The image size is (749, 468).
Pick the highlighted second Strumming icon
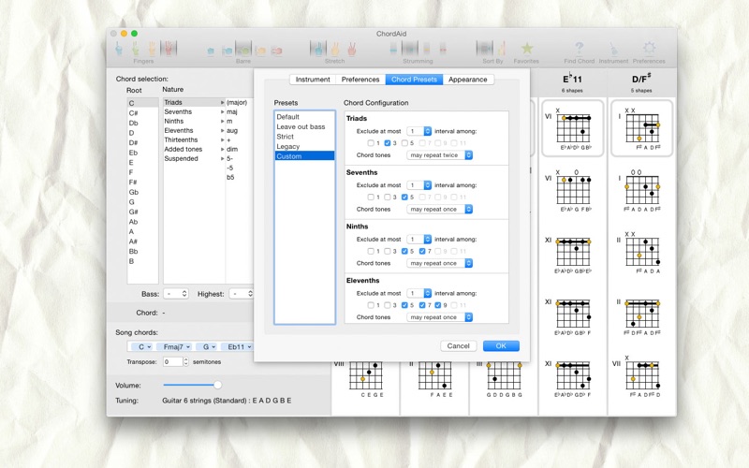tap(410, 49)
